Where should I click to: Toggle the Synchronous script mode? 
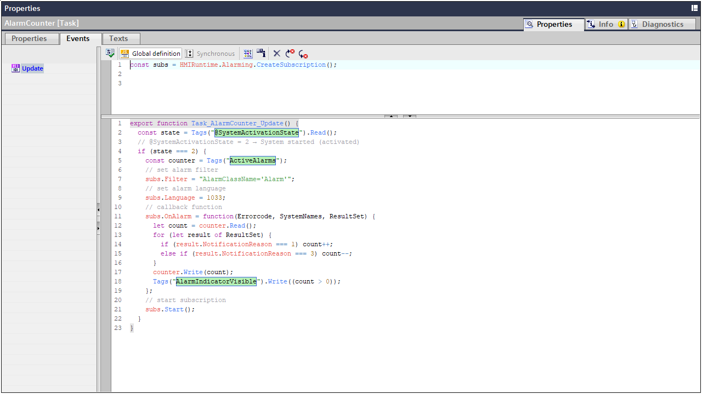(210, 54)
